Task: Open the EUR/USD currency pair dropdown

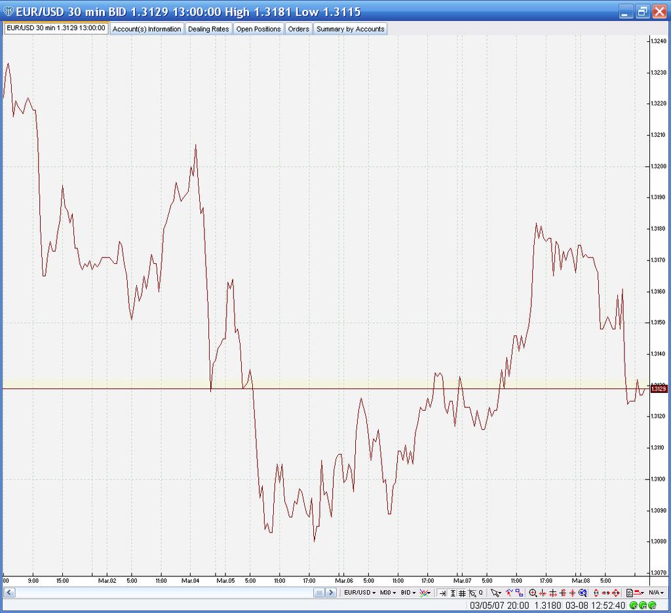Action: [x=360, y=593]
